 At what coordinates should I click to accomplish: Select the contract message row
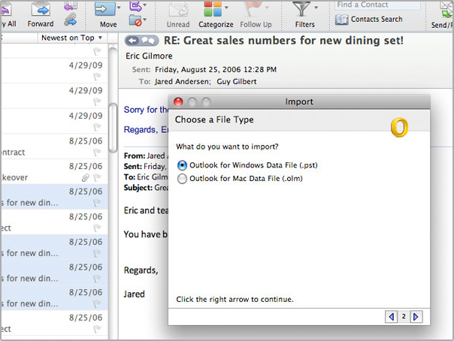[54, 146]
